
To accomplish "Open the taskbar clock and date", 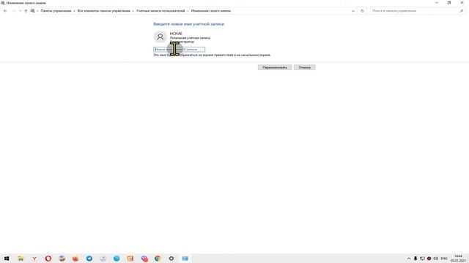I will point(458,258).
